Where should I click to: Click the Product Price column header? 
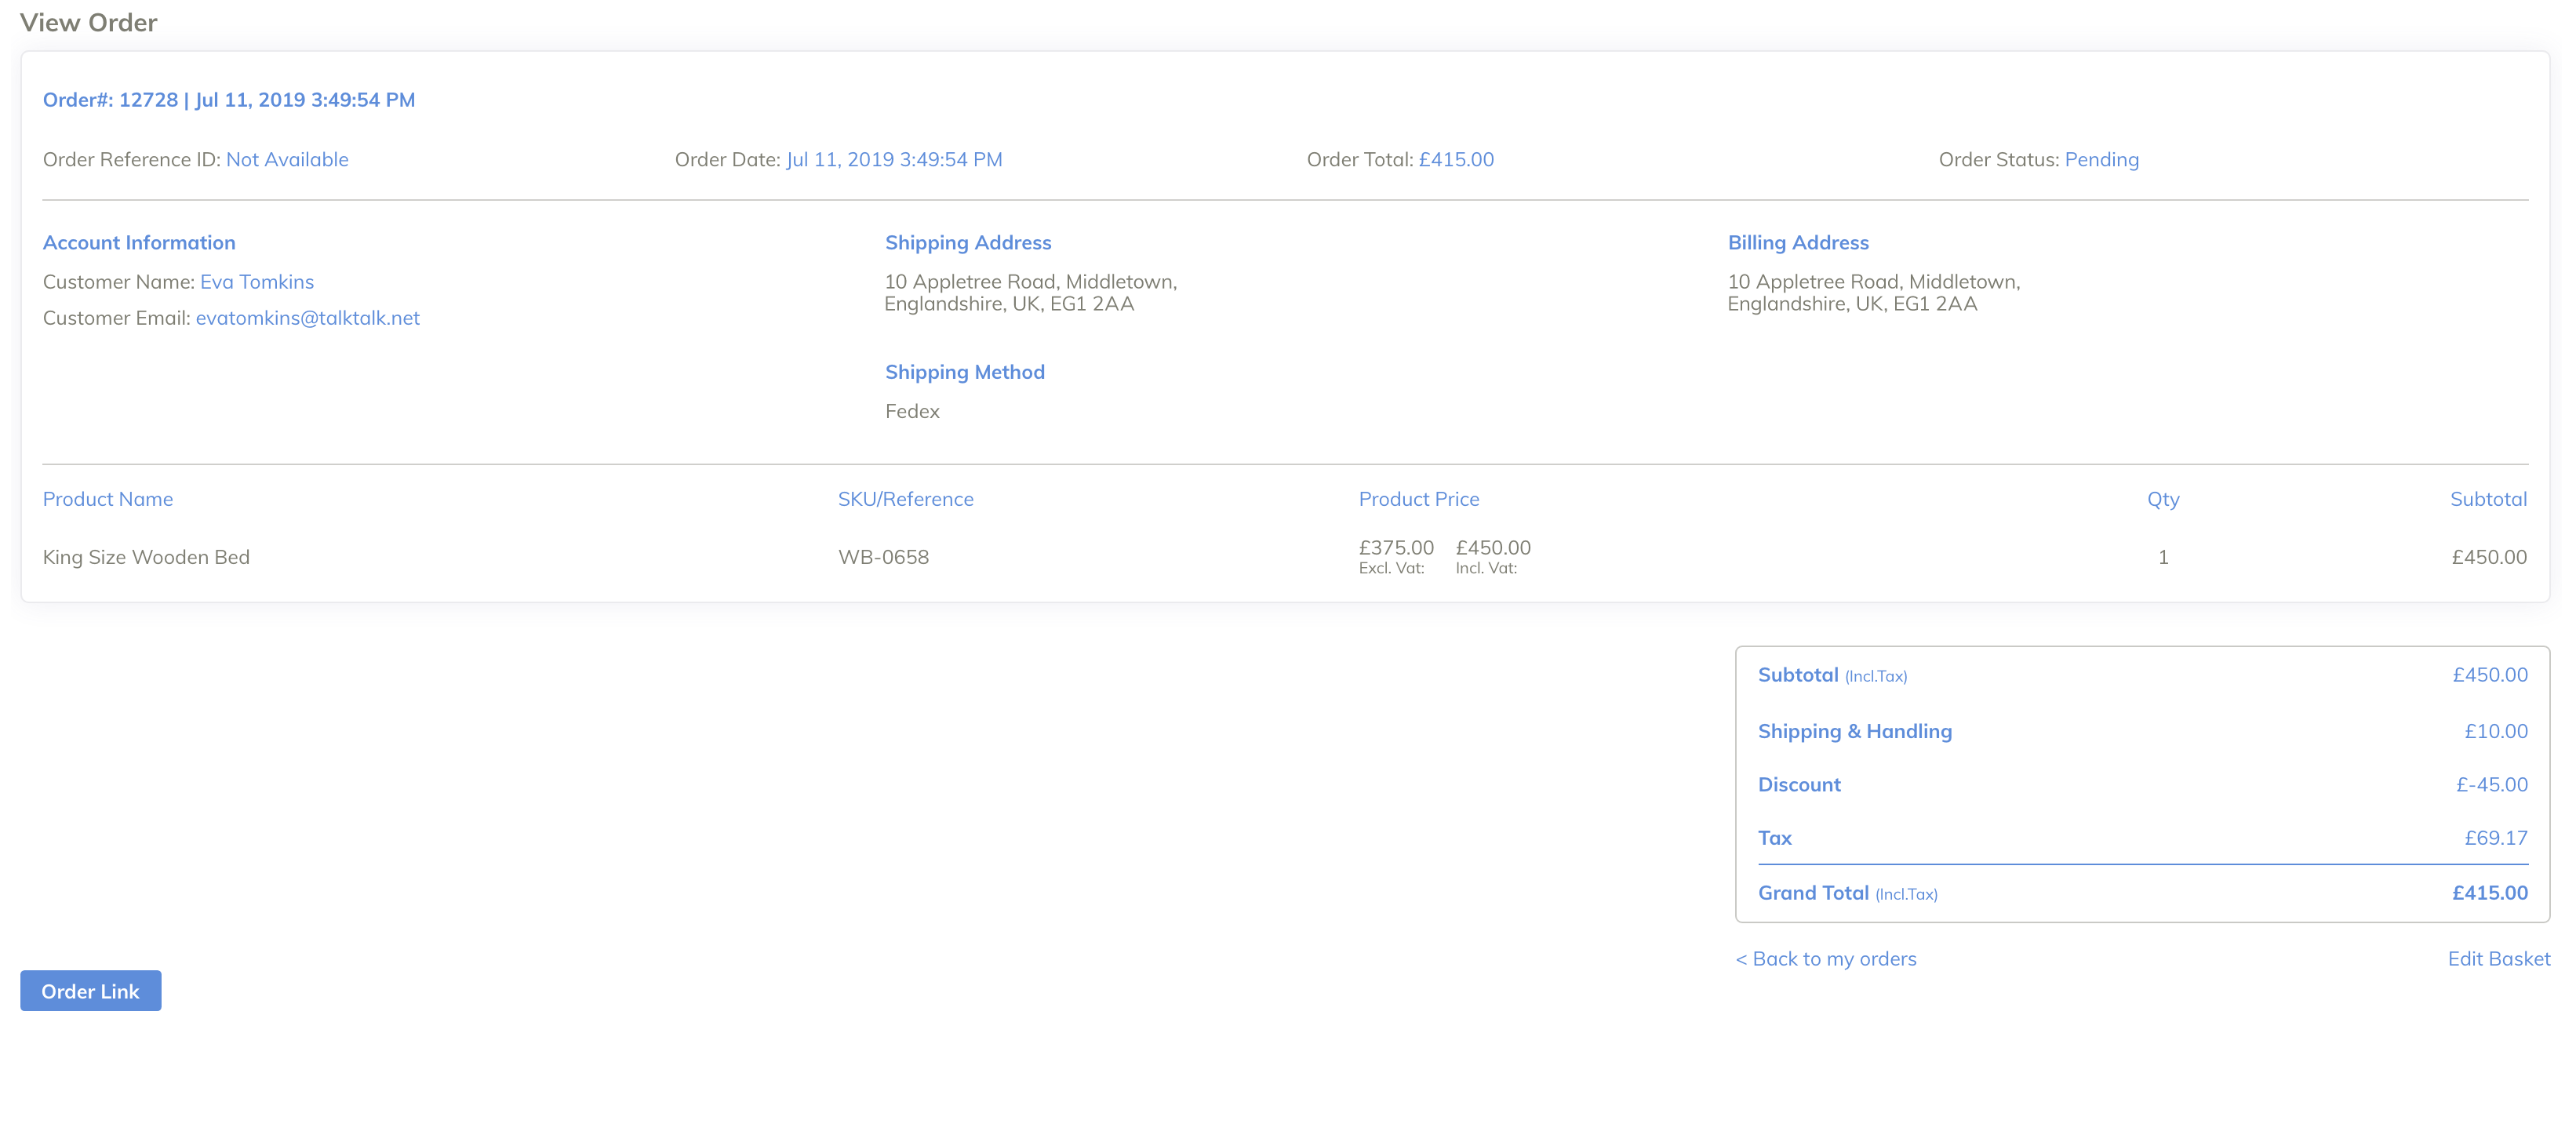pos(1418,499)
